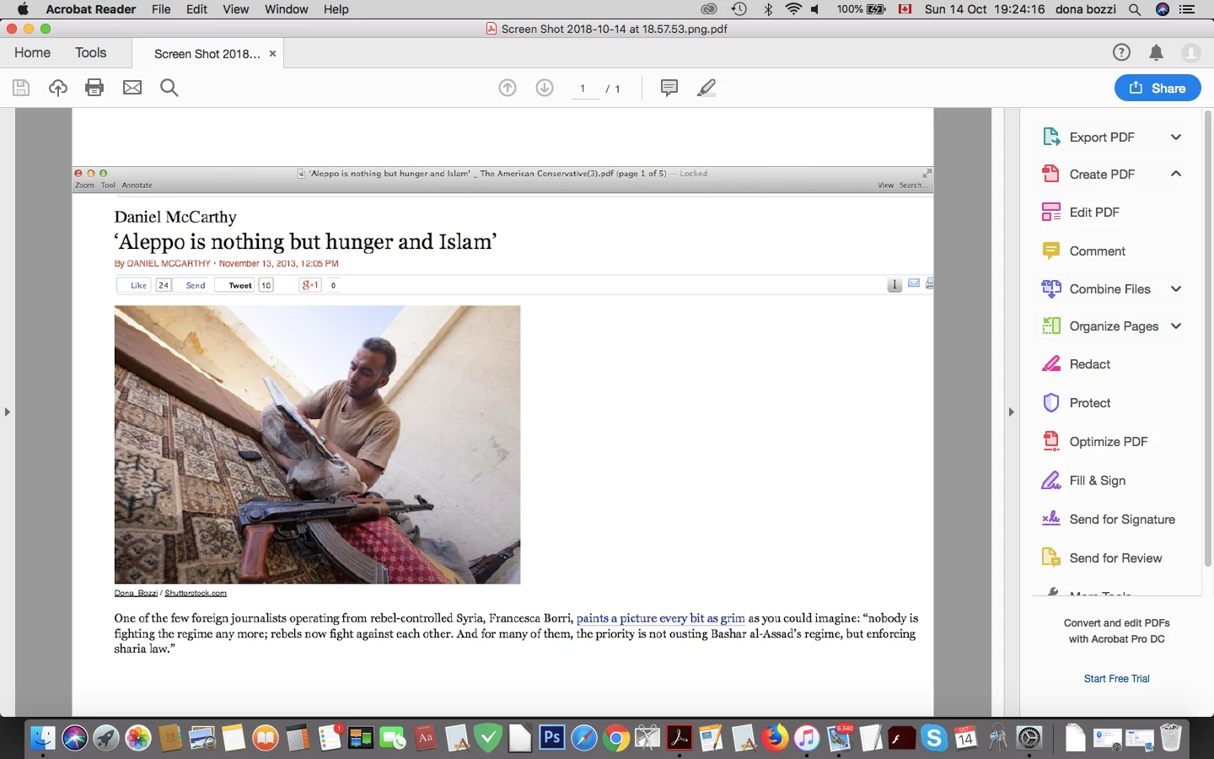This screenshot has width=1214, height=759.
Task: Open the Window menu
Action: click(287, 9)
